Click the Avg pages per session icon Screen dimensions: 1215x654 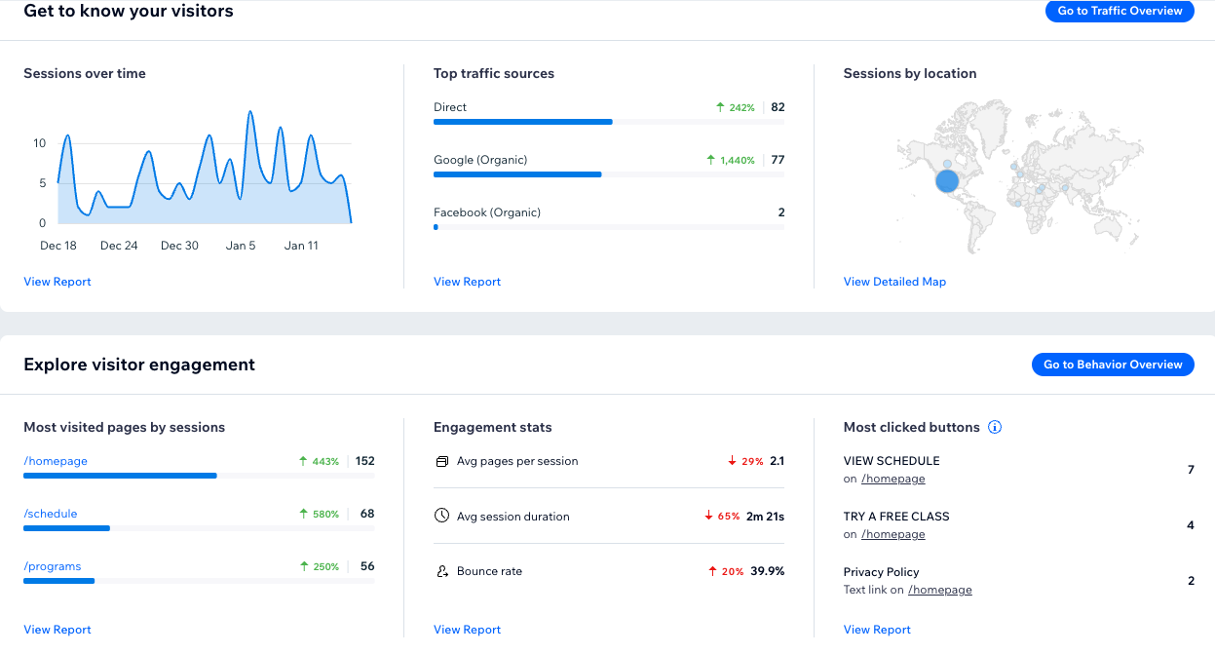[x=441, y=461]
